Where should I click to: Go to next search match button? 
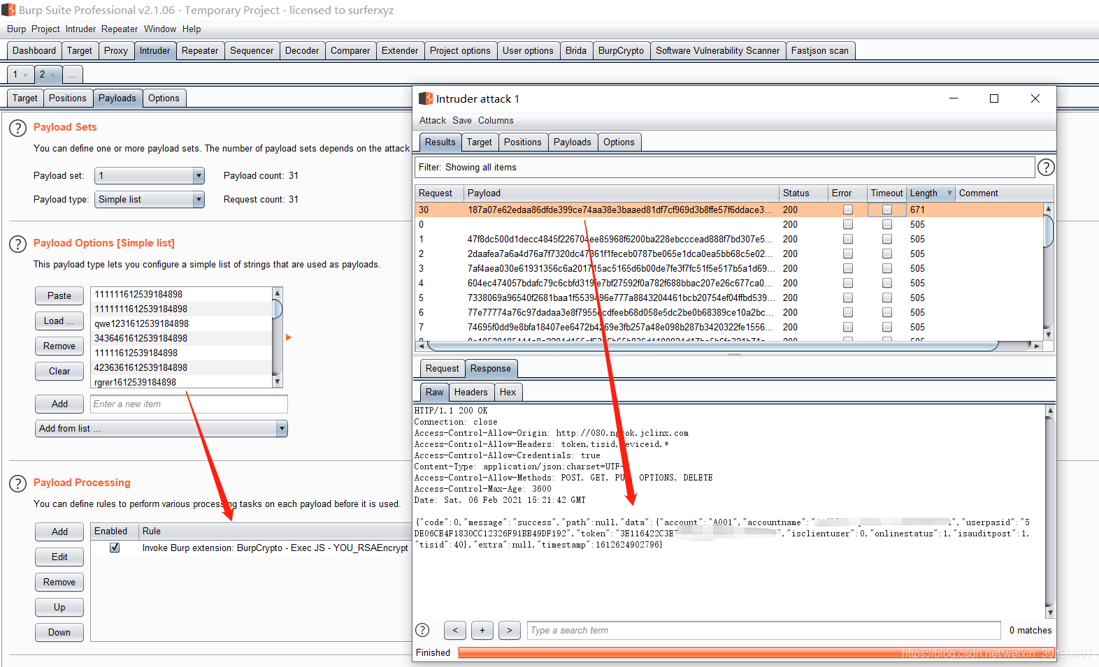pyautogui.click(x=510, y=630)
